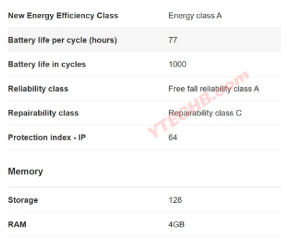This screenshot has width=281, height=241.
Task: Select Repairability class C value
Action: 205,113
